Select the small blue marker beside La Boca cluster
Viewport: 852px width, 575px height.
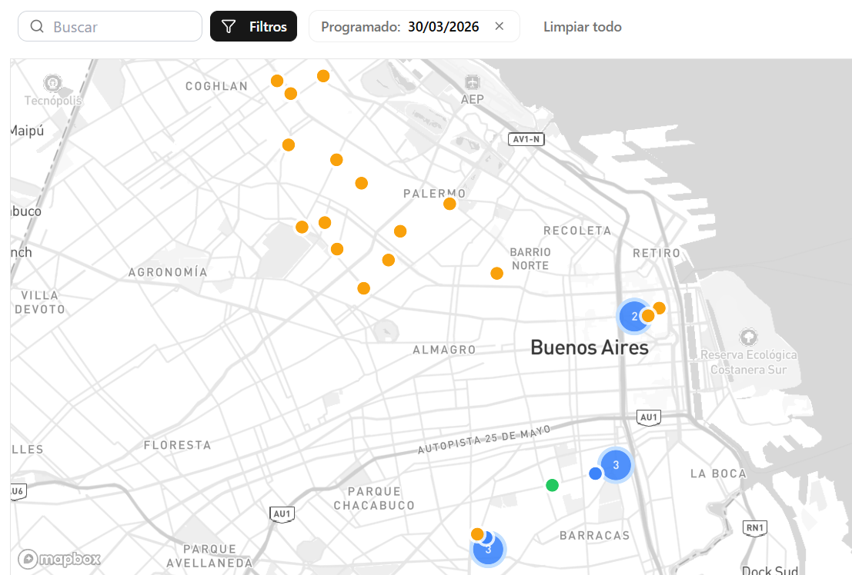[595, 474]
